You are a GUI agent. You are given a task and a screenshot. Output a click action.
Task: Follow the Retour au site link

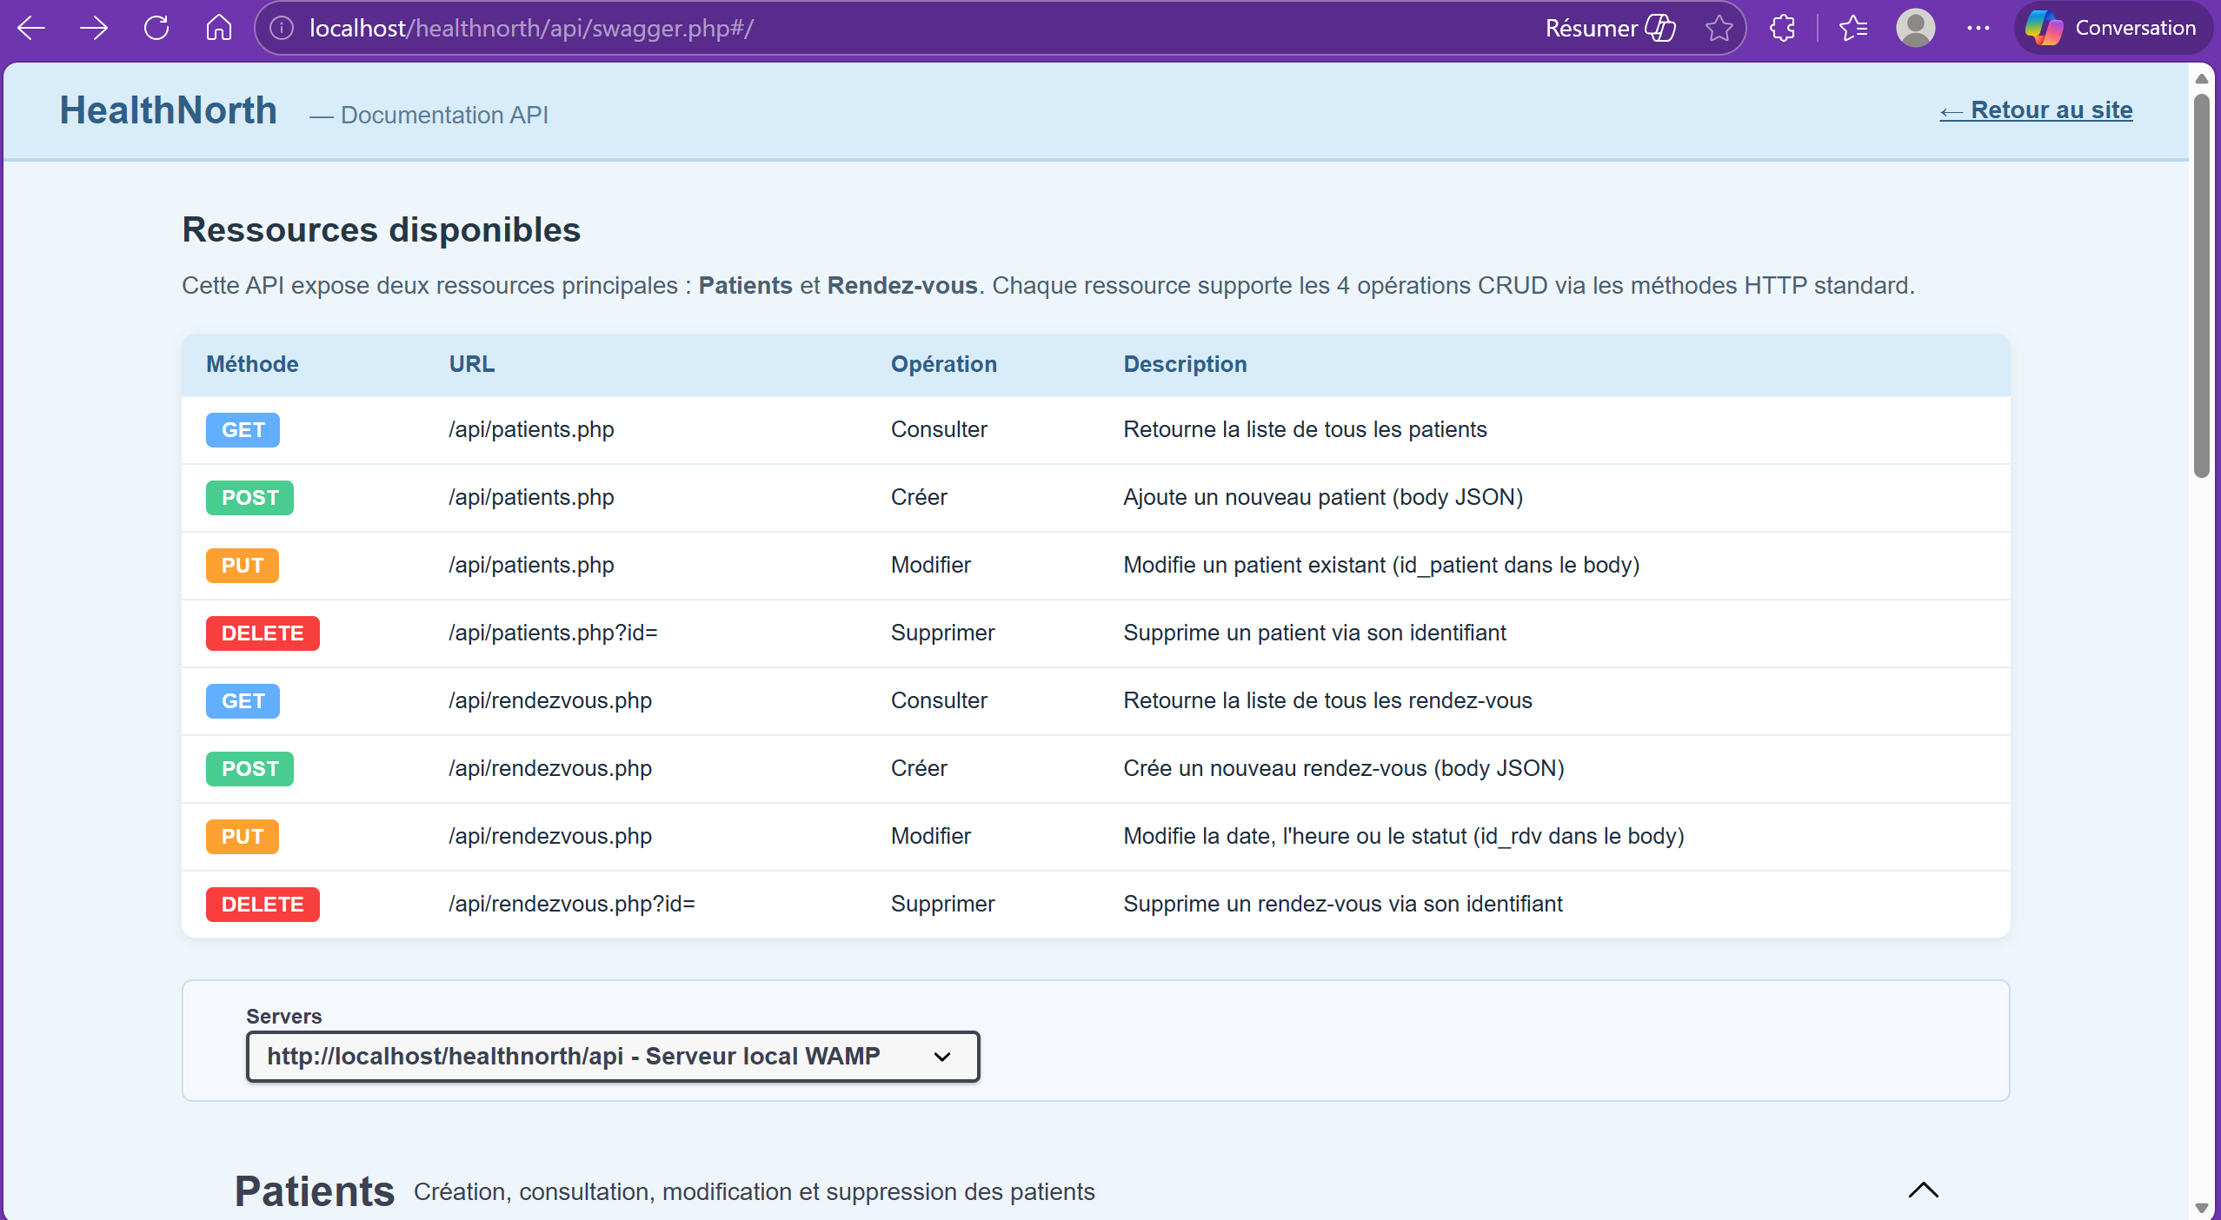(2036, 110)
